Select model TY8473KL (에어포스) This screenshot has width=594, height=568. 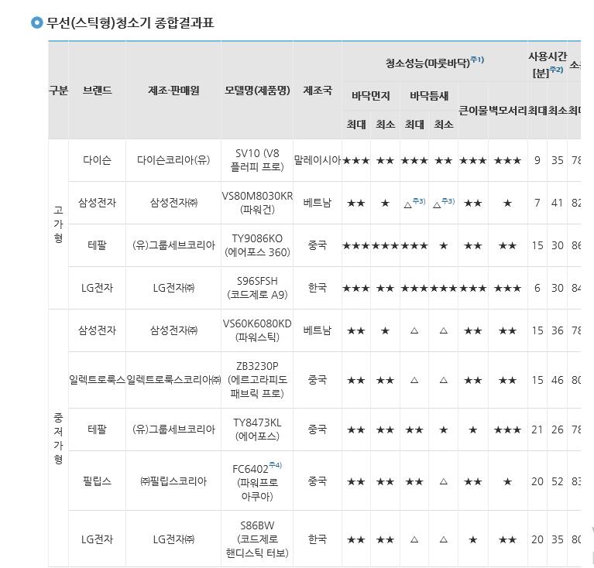coord(257,429)
